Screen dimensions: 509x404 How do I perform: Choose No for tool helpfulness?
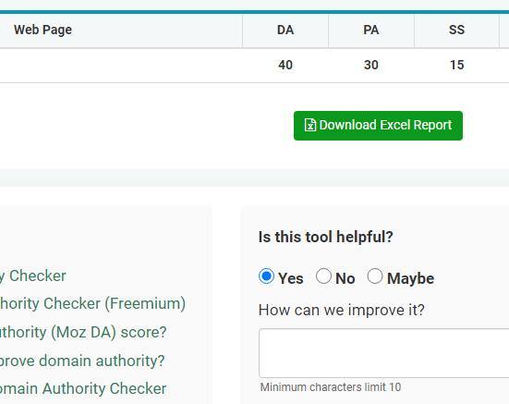[323, 276]
